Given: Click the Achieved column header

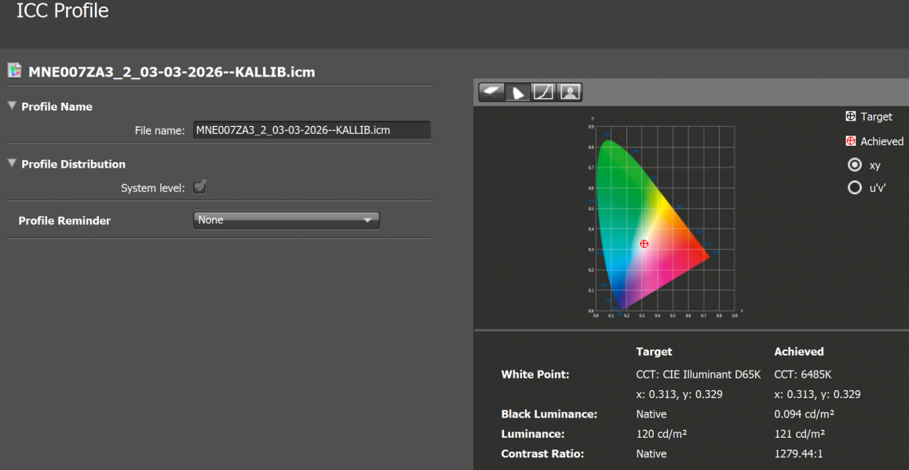Looking at the screenshot, I should coord(798,352).
